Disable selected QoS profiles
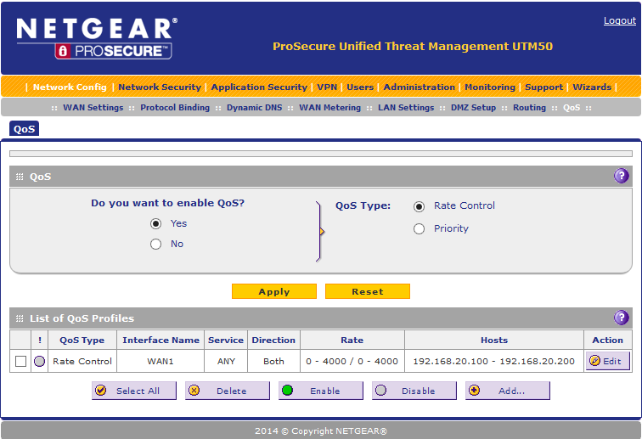 [414, 391]
